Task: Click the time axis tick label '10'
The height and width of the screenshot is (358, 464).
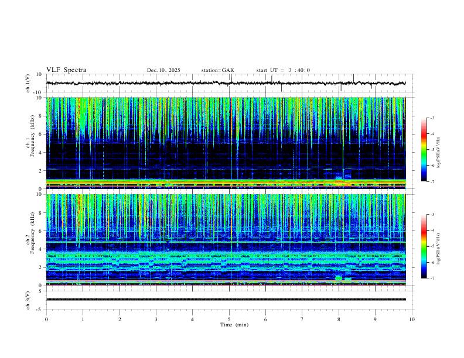Action: pyautogui.click(x=412, y=319)
